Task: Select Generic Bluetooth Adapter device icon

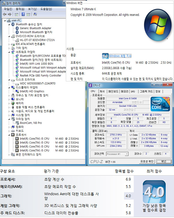Action: tap(17, 28)
